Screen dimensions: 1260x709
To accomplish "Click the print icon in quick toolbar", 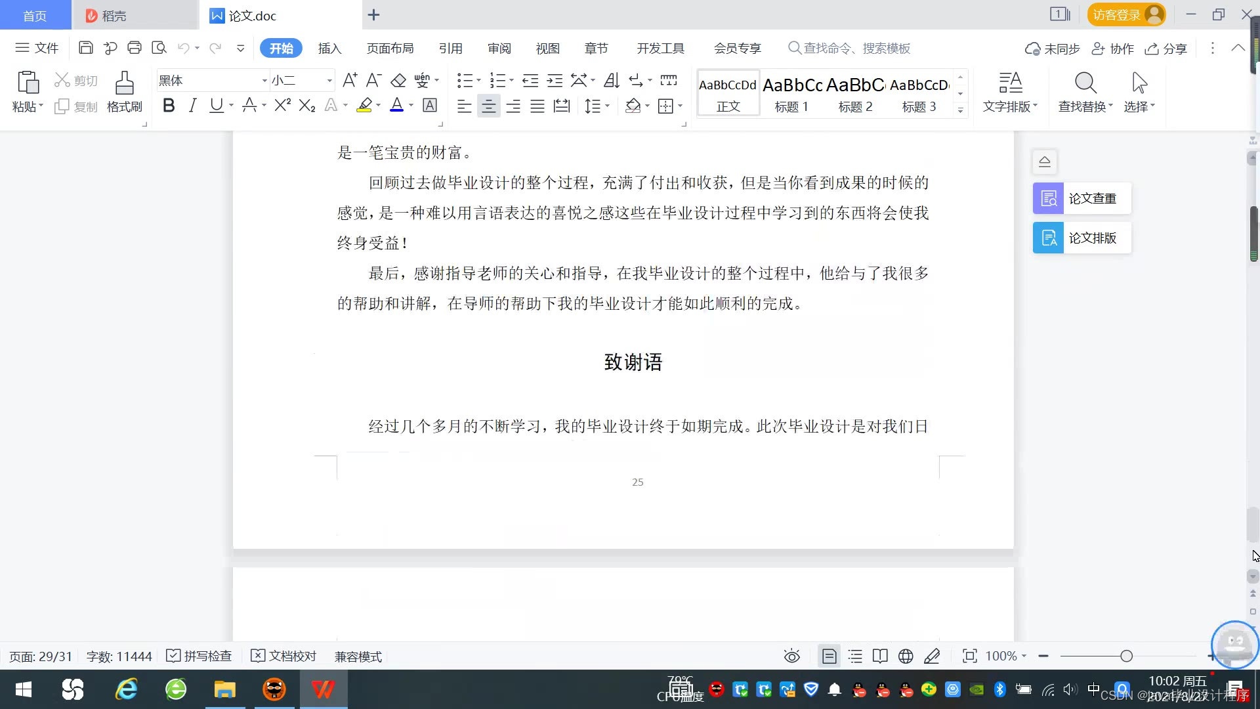I will click(x=135, y=48).
